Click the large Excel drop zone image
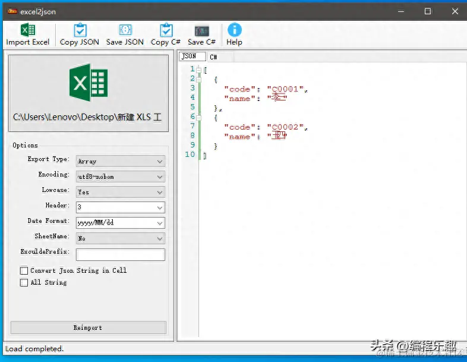 [x=89, y=83]
